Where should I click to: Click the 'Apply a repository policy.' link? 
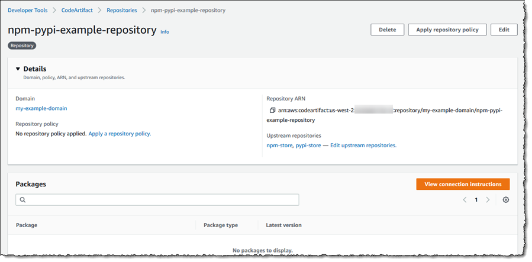point(120,134)
